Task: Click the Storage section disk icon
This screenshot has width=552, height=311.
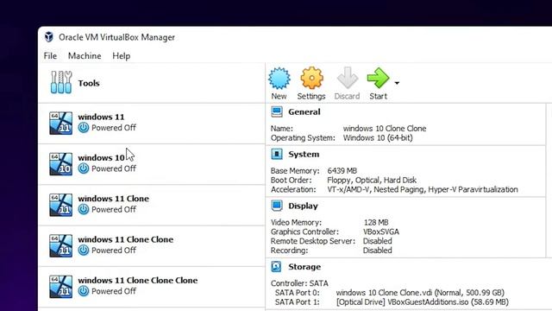Action: click(x=276, y=267)
